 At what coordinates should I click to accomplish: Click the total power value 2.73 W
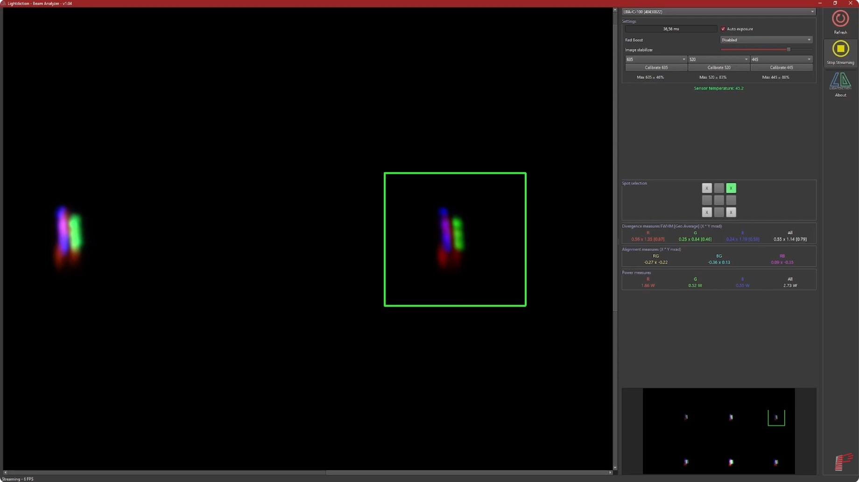pos(790,286)
